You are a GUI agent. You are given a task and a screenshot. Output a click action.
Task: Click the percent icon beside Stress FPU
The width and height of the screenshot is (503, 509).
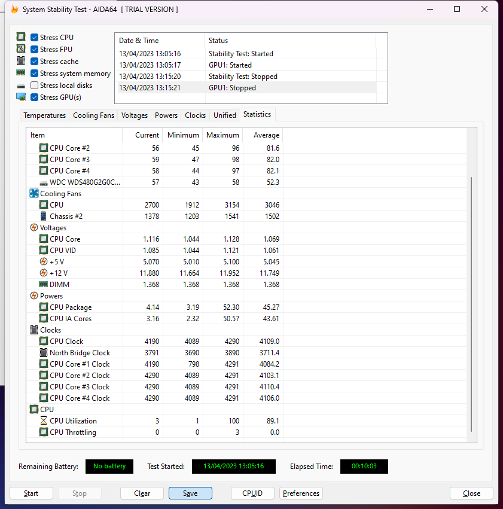[x=21, y=48]
